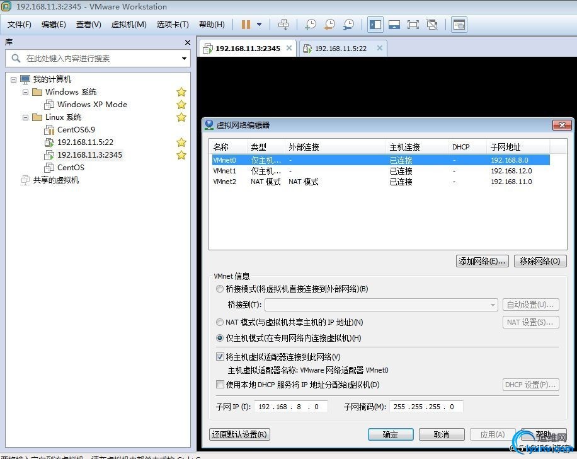Click the 子网掩码 input field
This screenshot has height=459, width=577.
pos(426,407)
